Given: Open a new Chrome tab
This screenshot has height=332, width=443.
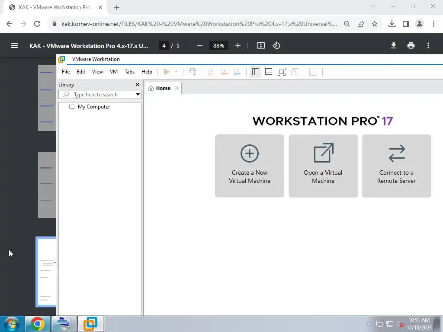Looking at the screenshot, I should click(117, 7).
